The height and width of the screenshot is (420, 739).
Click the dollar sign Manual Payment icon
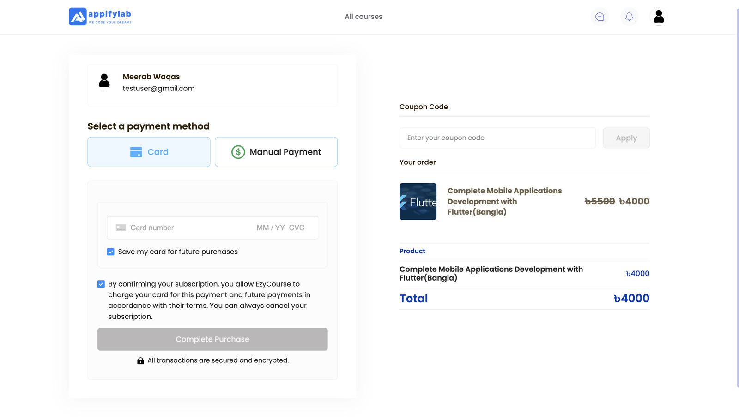coord(238,152)
